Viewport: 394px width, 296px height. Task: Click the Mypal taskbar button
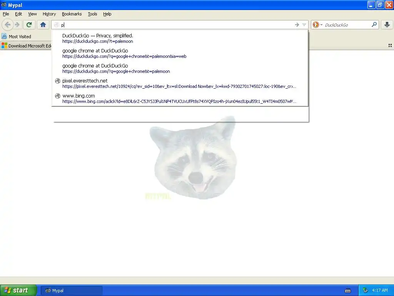click(x=71, y=291)
